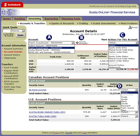This screenshot has width=140, height=136.
Task: Open More Actions For This Account dropdown
Action: pyautogui.click(x=124, y=42)
